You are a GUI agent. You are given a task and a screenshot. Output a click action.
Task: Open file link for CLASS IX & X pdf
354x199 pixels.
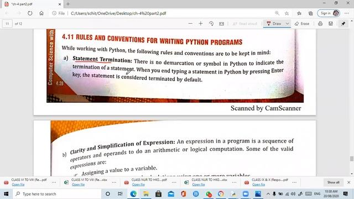258,184
